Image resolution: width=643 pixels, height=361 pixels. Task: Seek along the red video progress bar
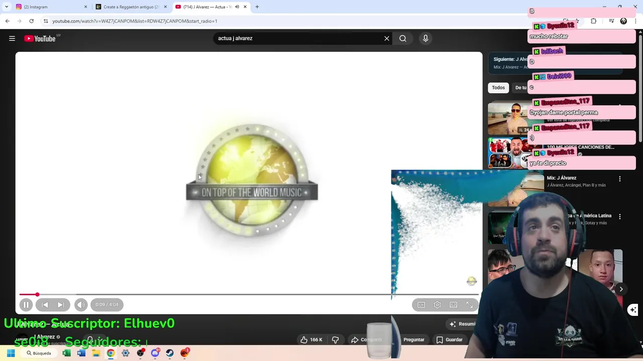pos(249,294)
